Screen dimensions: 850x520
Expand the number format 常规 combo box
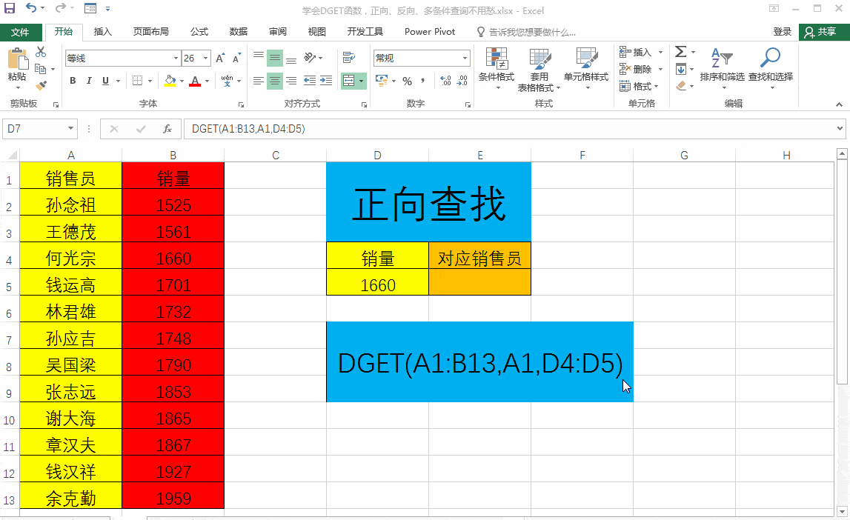tap(464, 57)
